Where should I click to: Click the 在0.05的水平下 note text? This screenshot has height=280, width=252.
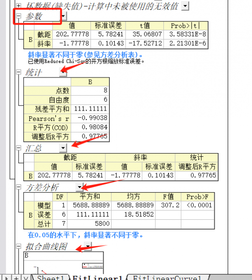85,235
